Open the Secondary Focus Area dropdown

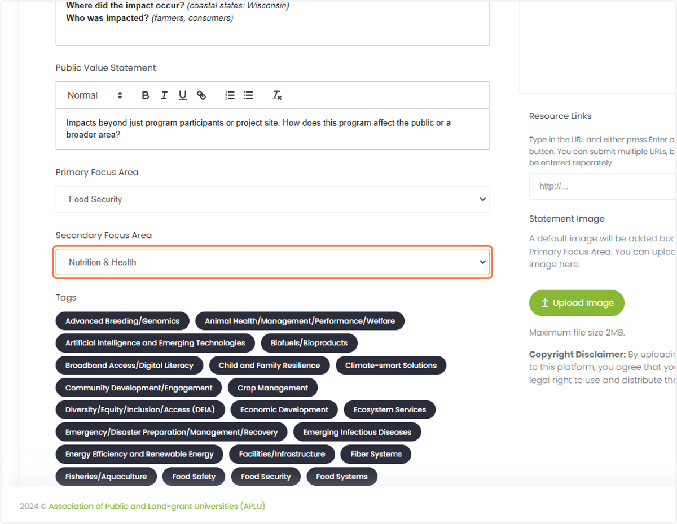pyautogui.click(x=272, y=262)
